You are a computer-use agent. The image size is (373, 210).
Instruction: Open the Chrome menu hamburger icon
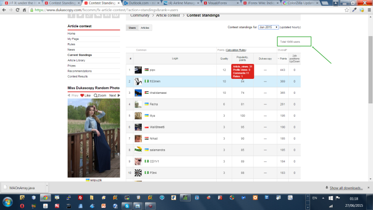[x=369, y=10]
